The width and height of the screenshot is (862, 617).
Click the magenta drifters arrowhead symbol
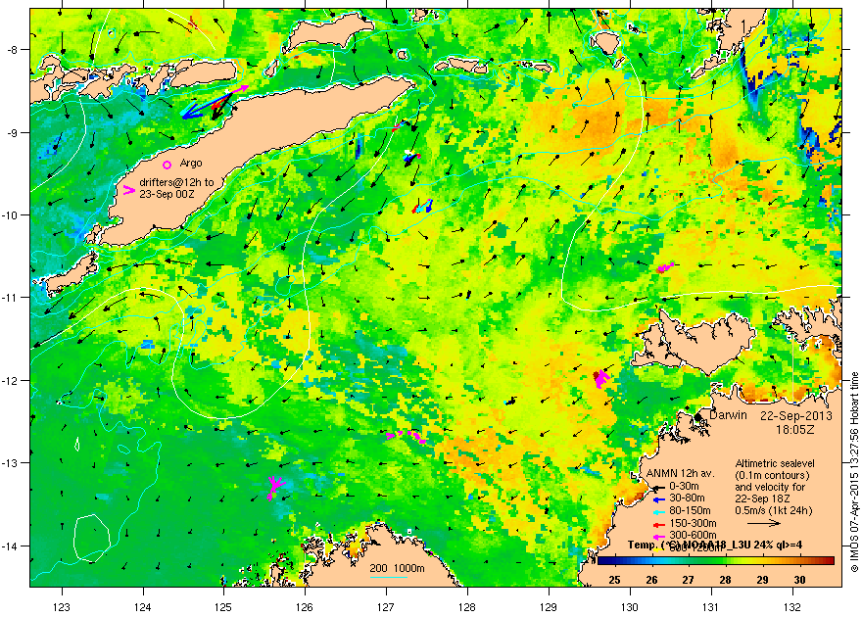(x=128, y=190)
